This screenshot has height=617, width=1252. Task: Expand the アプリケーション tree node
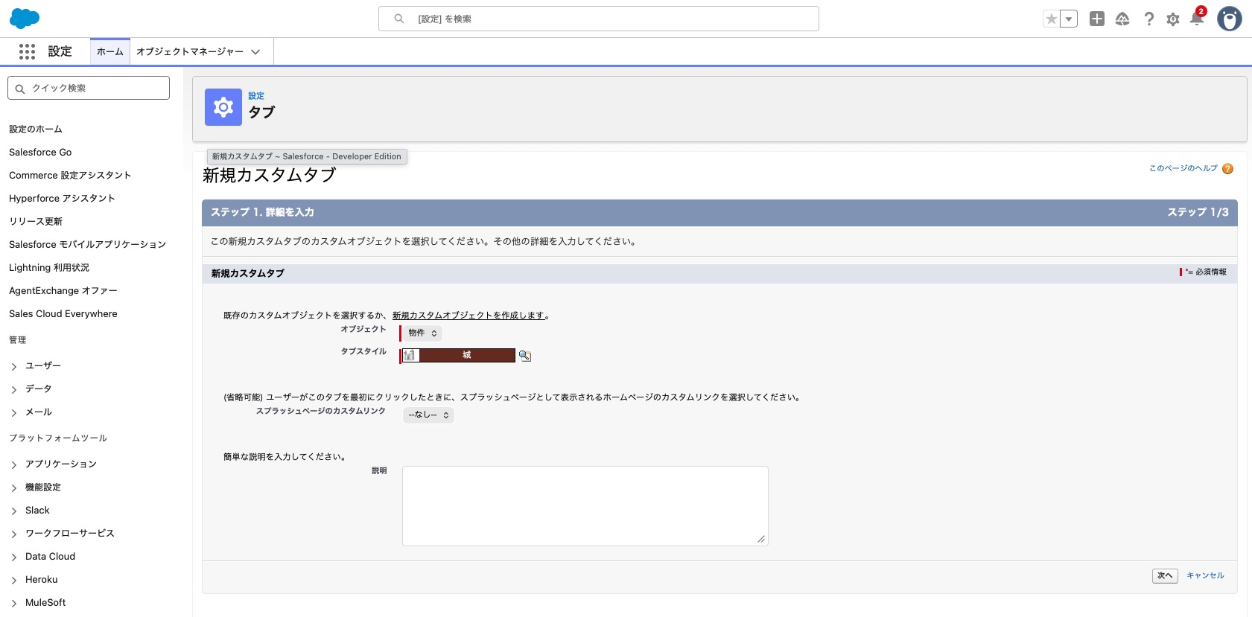(14, 464)
